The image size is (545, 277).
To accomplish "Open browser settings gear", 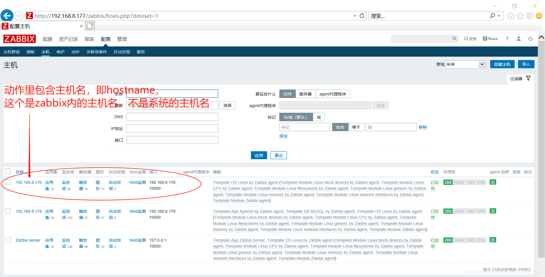I will pyautogui.click(x=530, y=16).
